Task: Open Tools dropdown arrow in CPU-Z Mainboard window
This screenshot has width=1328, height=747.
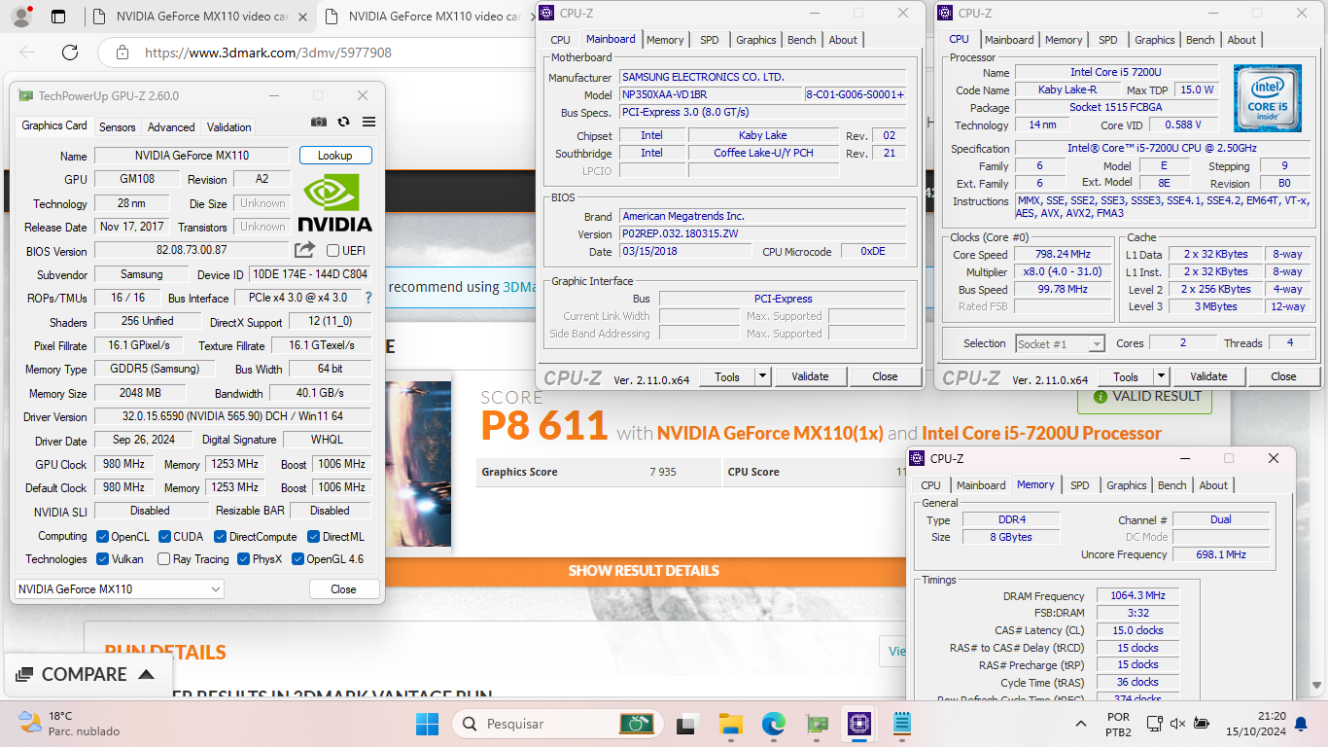Action: 762,376
